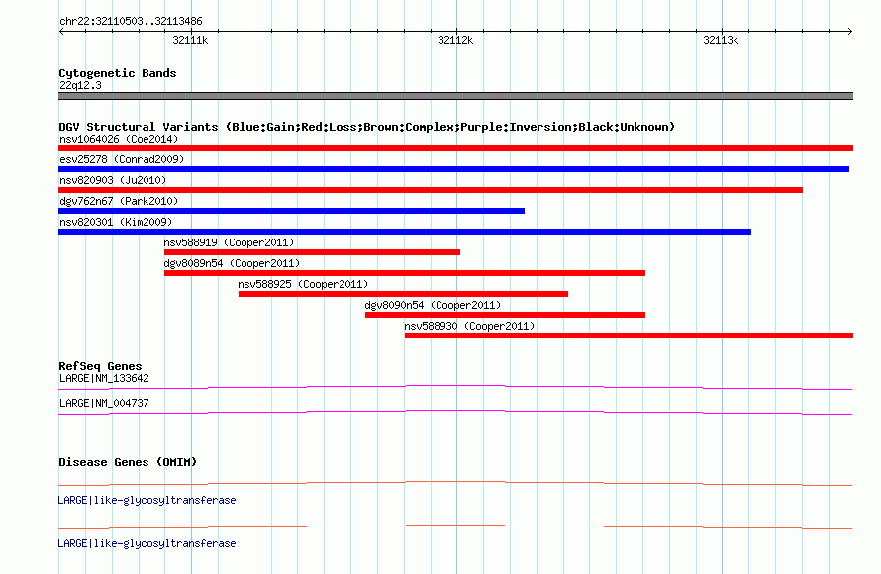Click the 32113k ruler tick label
Image resolution: width=881 pixels, height=574 pixels.
click(721, 40)
